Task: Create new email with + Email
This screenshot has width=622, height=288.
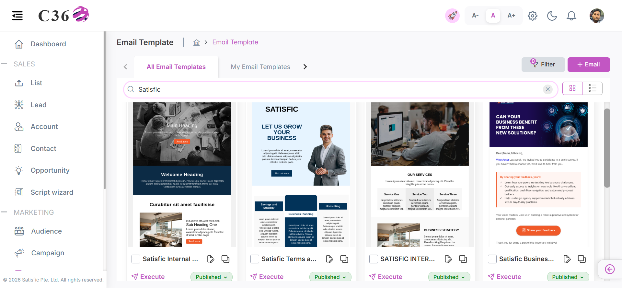Action: click(x=589, y=64)
